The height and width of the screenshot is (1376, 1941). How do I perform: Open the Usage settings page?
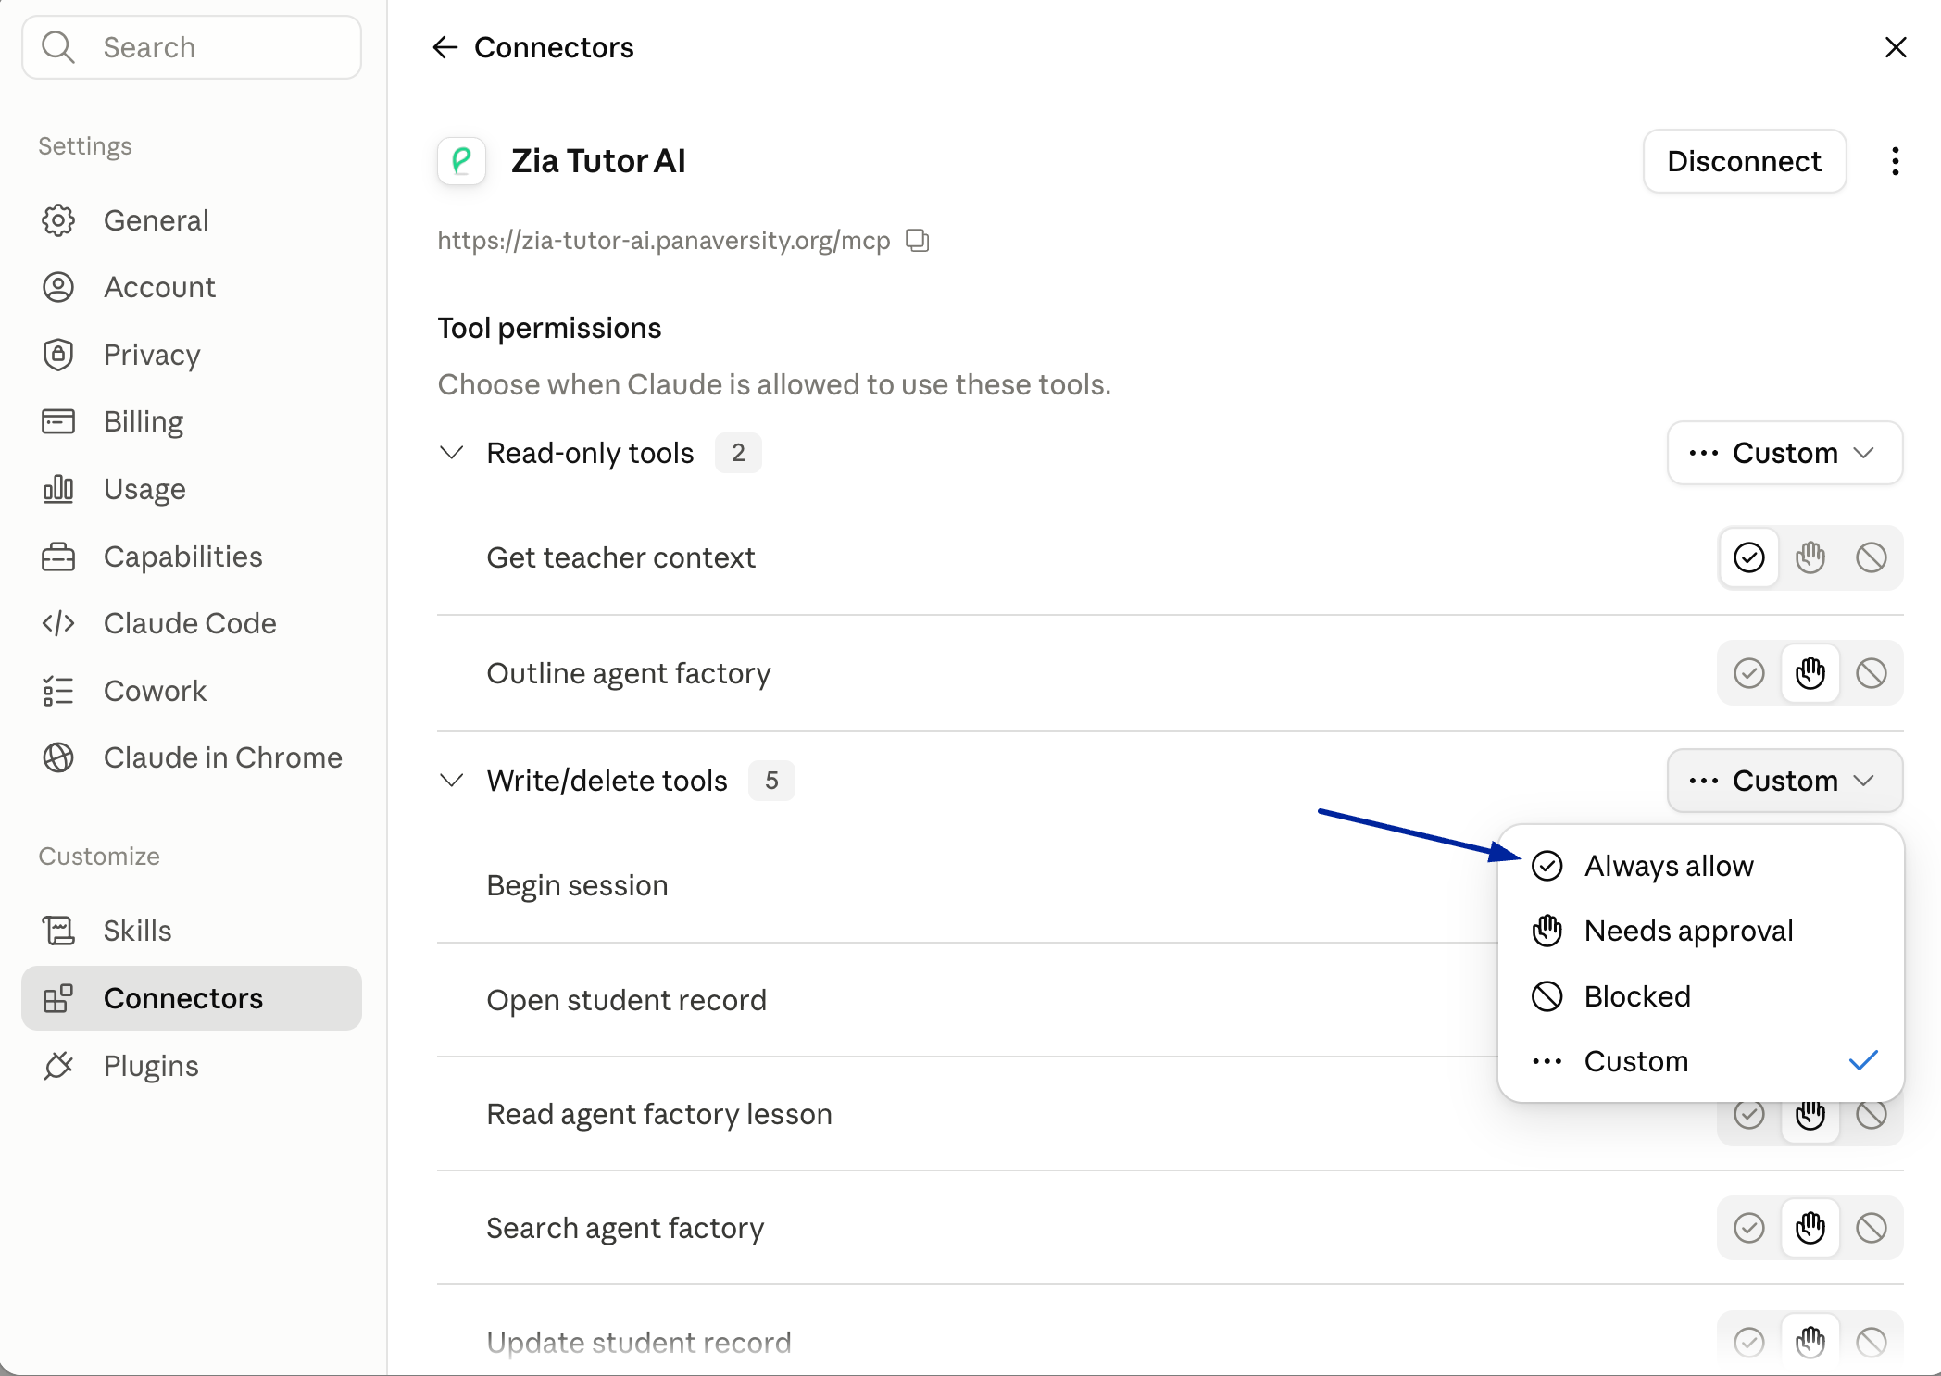[x=192, y=489]
